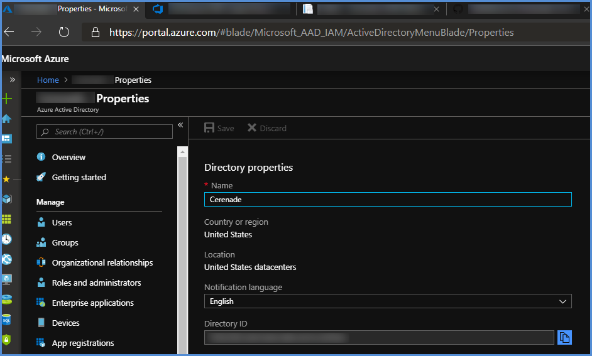Screen dimensions: 592x356
Task: Open Resource groups cube icon in sidebar
Action: click(x=7, y=199)
